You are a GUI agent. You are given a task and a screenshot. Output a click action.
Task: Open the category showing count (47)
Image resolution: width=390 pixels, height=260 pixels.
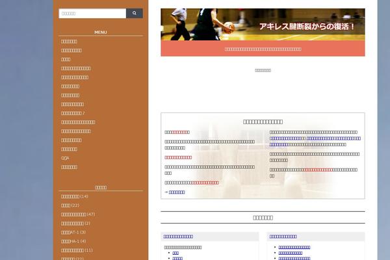(x=78, y=214)
